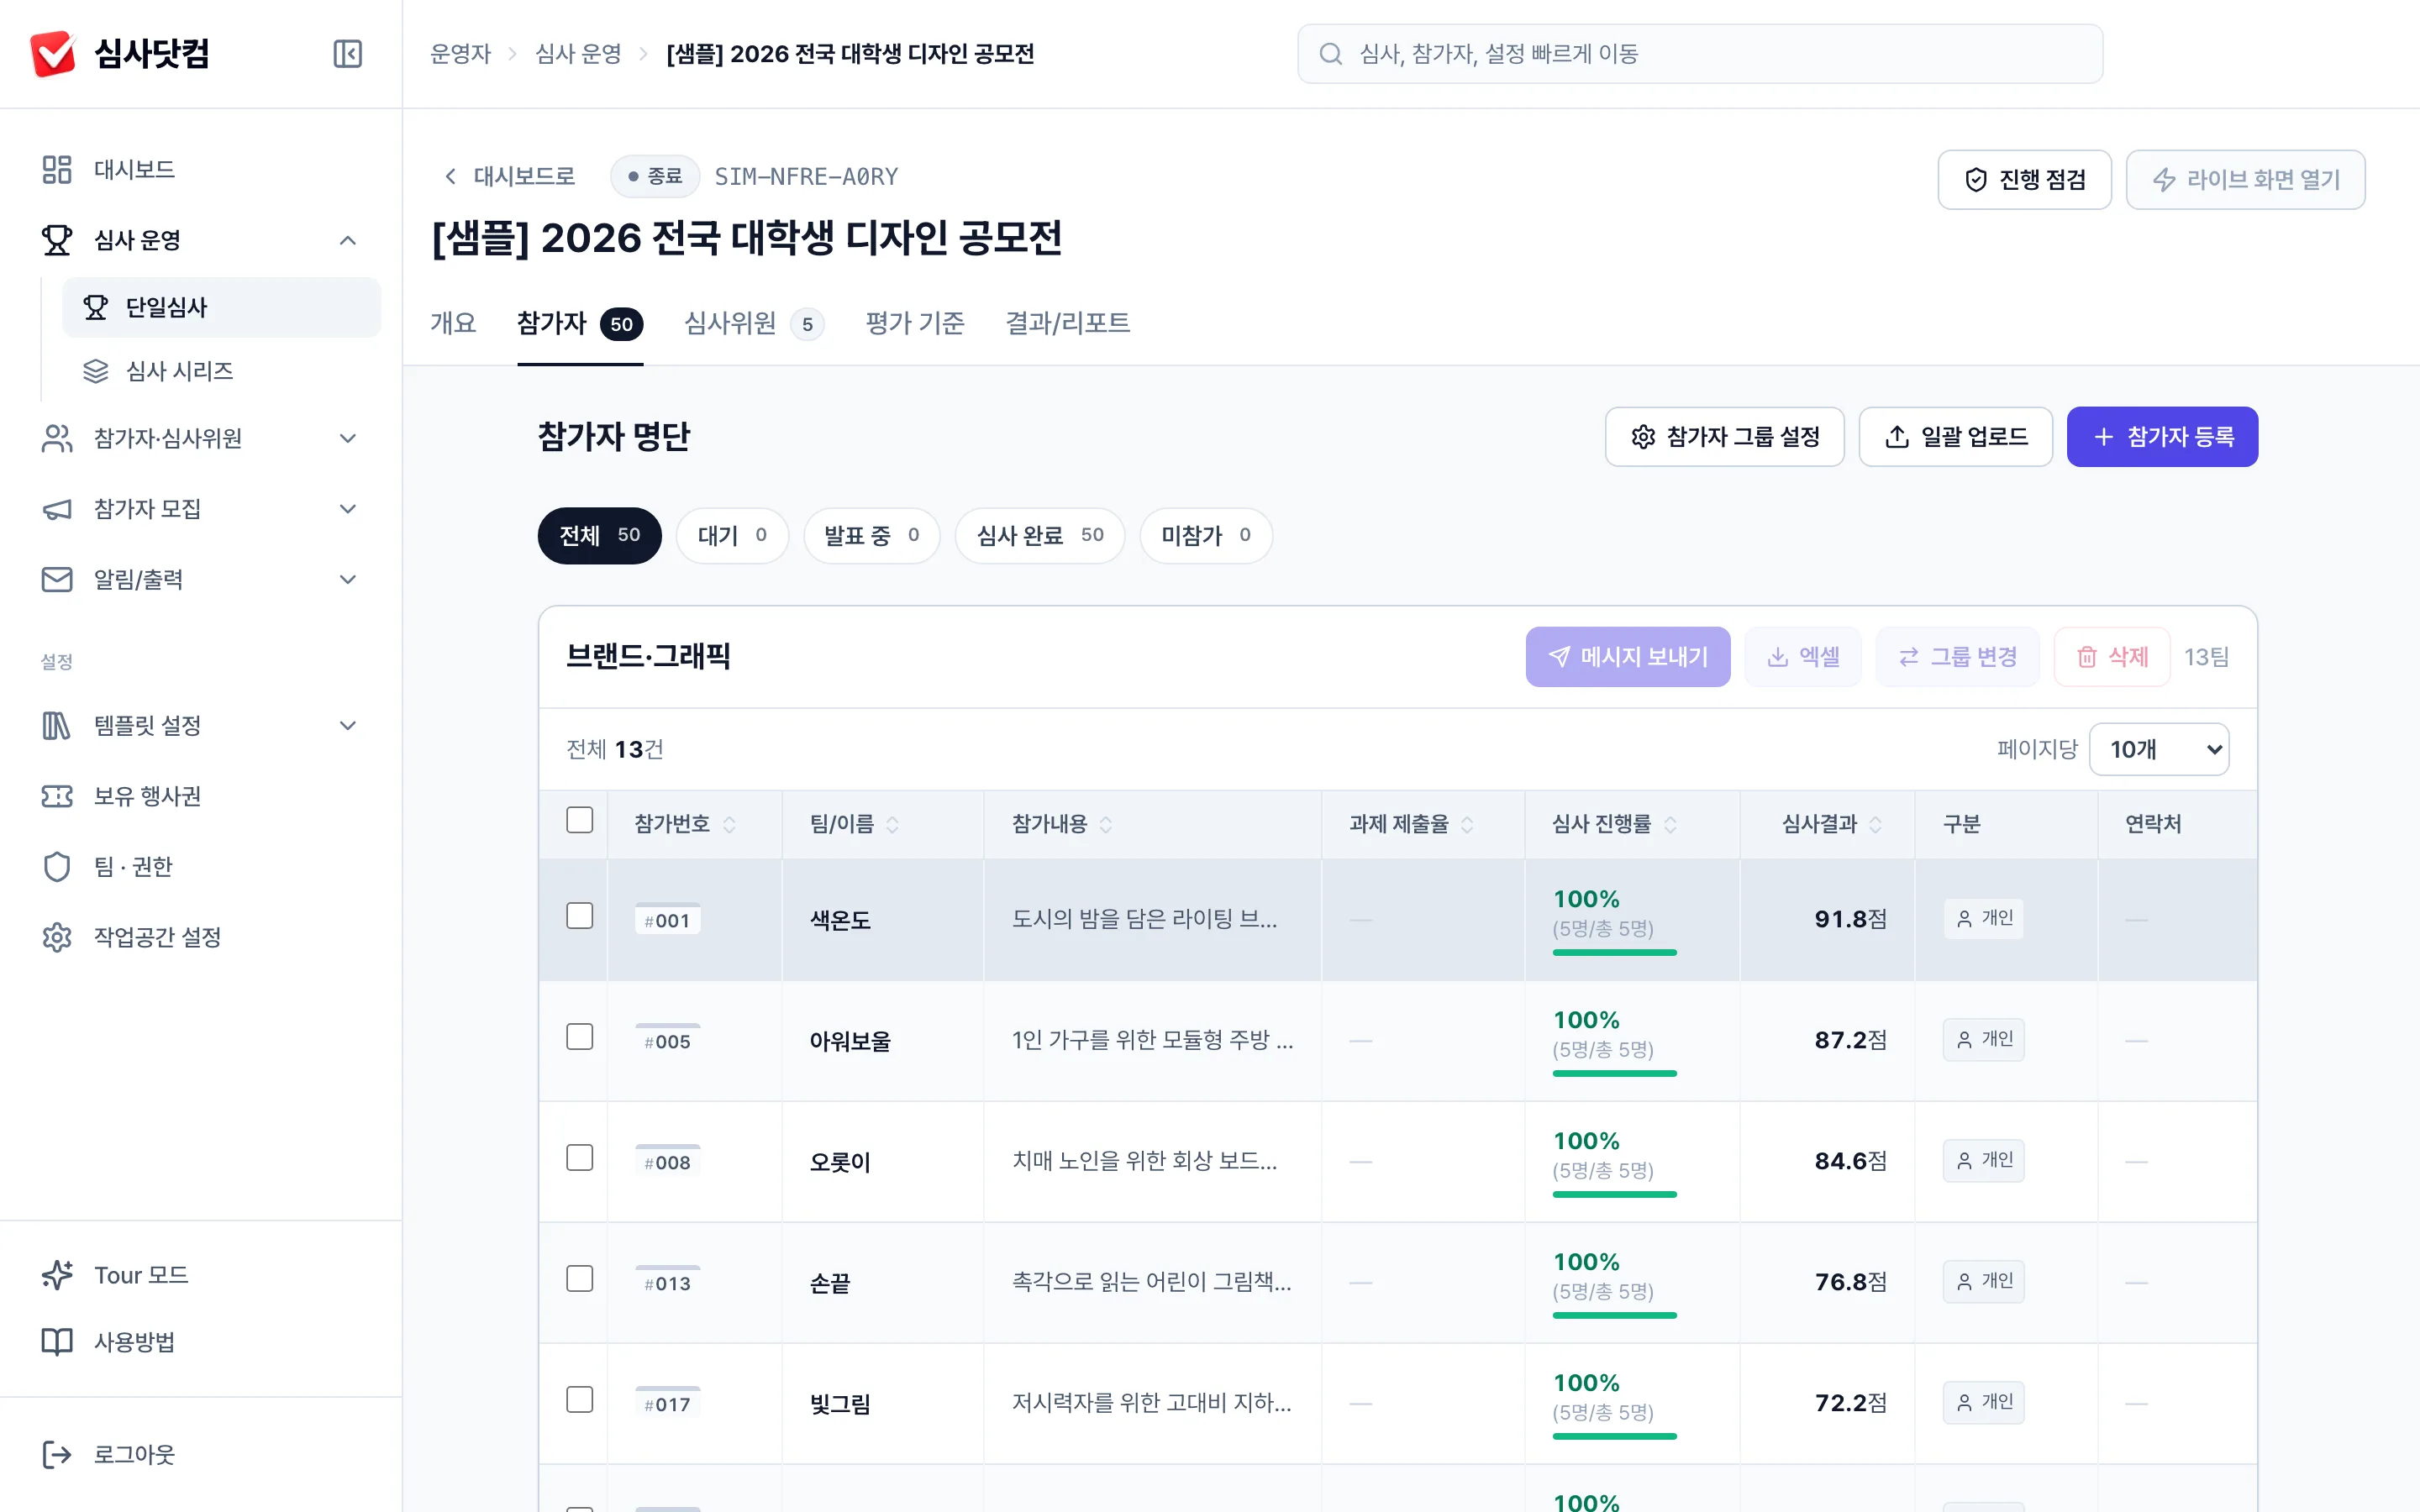Click the 알림/출력 envelope icon
Viewport: 2420px width, 1512px height.
pos(57,579)
